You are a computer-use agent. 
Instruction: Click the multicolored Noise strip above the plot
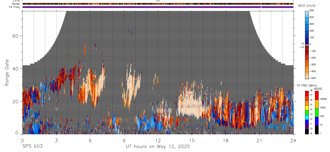pyautogui.click(x=158, y=4)
